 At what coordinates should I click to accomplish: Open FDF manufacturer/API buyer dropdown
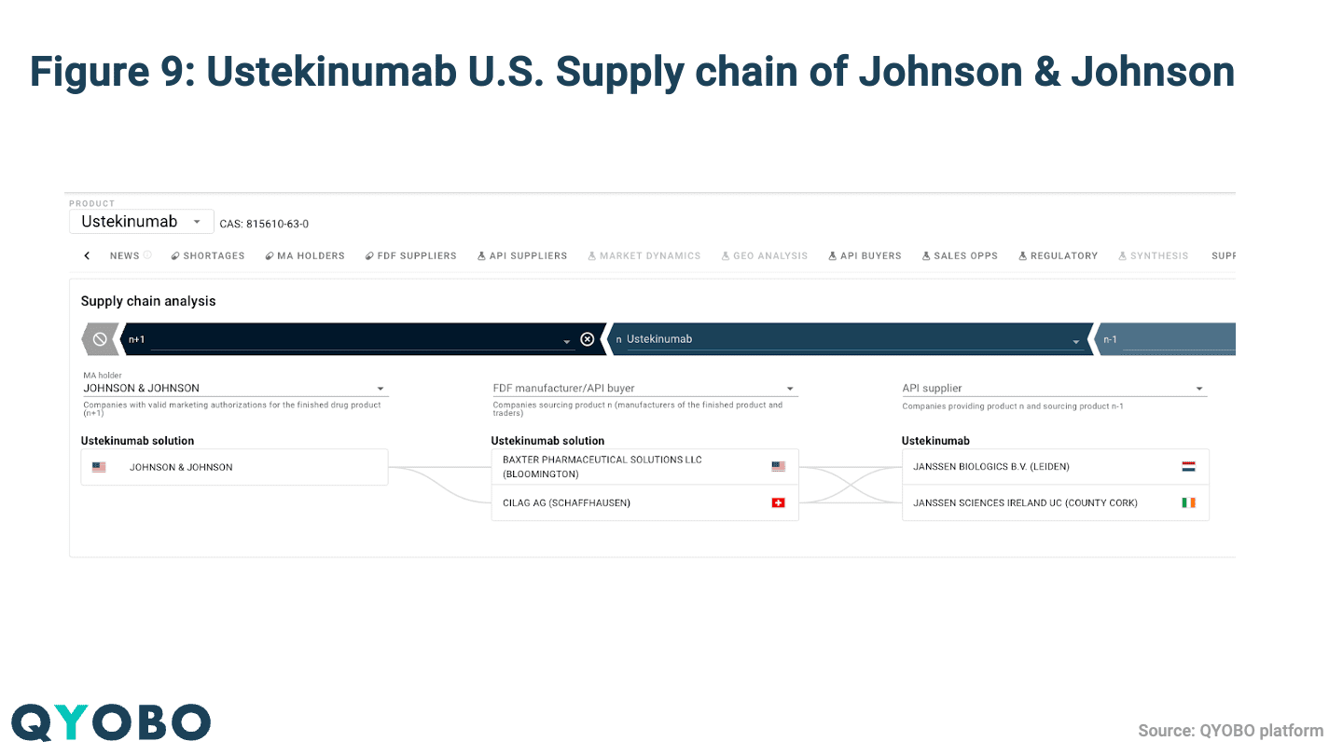pos(790,389)
